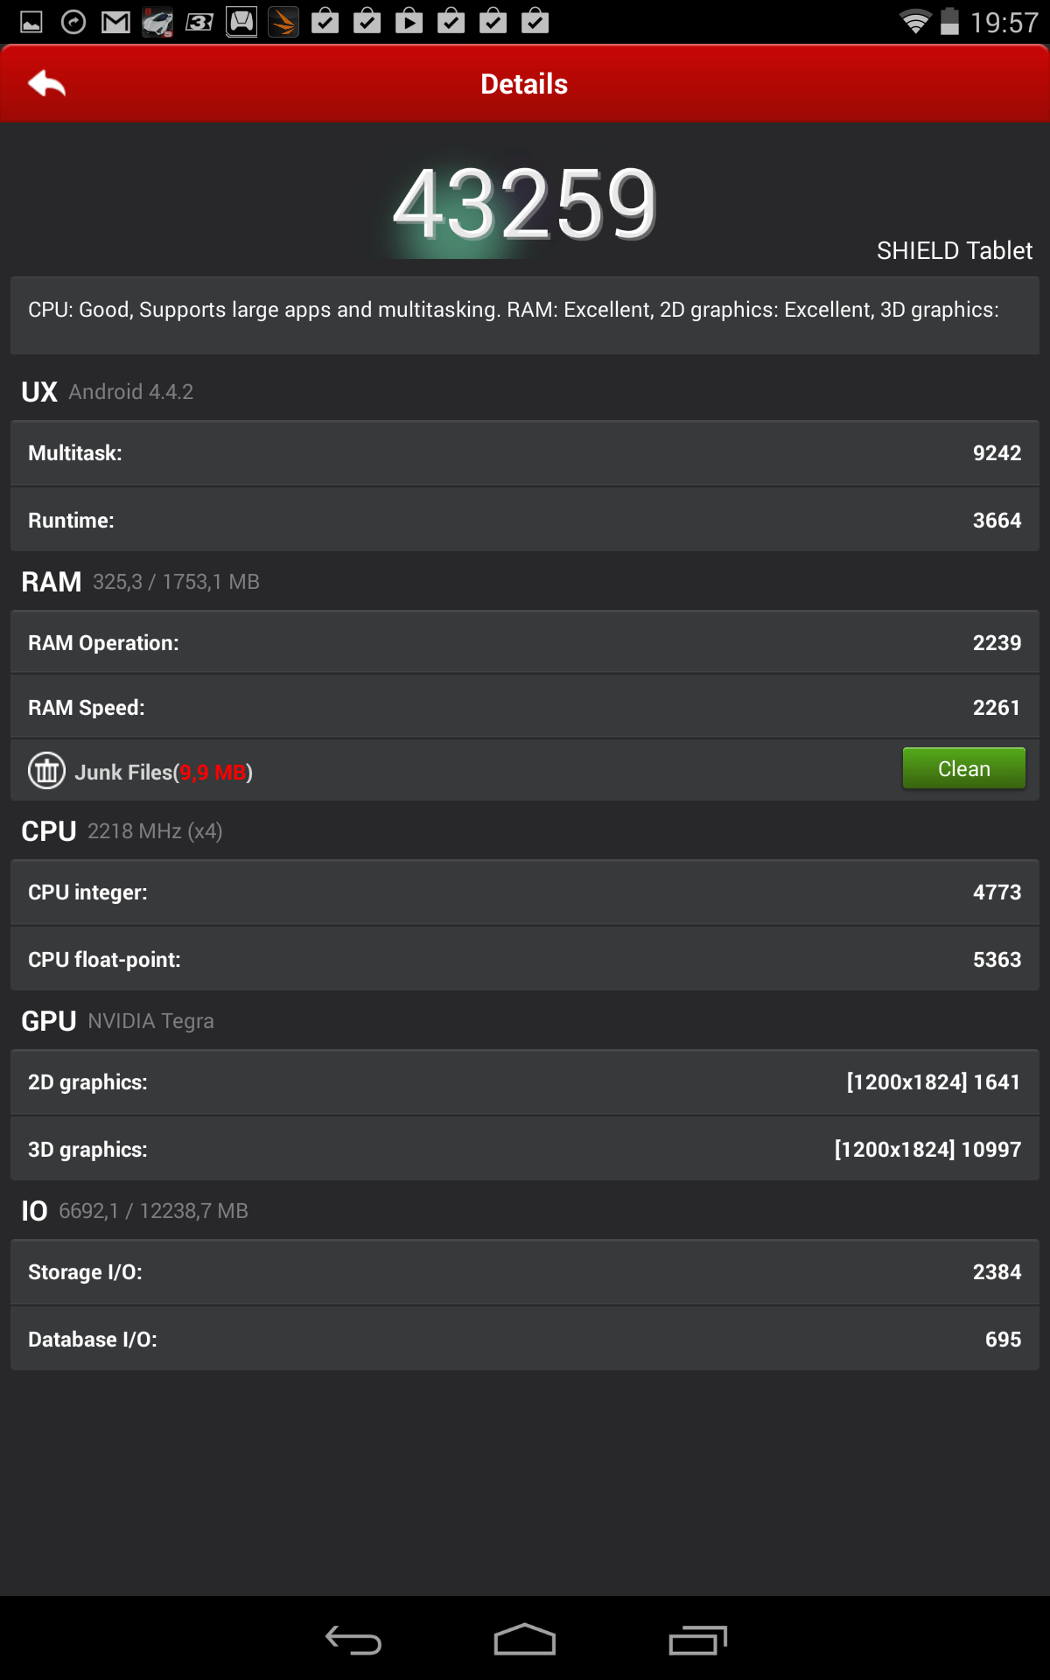Select the Multitask score row

[x=525, y=453]
